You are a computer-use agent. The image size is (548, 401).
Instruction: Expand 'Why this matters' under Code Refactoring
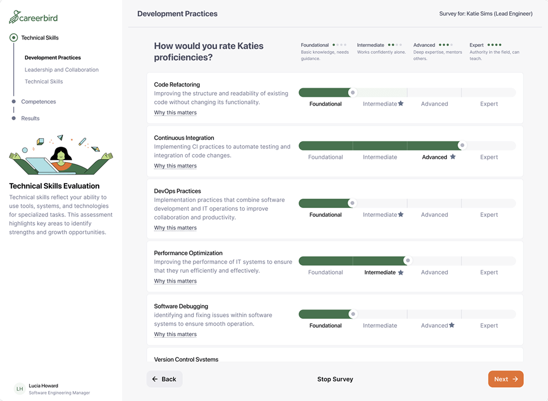point(175,112)
